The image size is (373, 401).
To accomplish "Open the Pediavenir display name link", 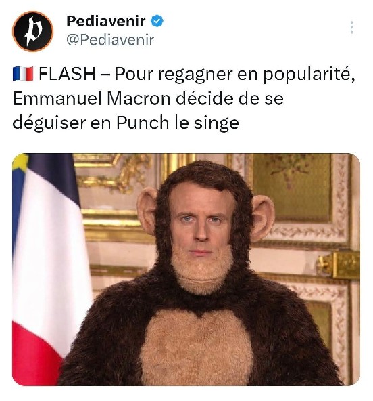I will (x=106, y=21).
